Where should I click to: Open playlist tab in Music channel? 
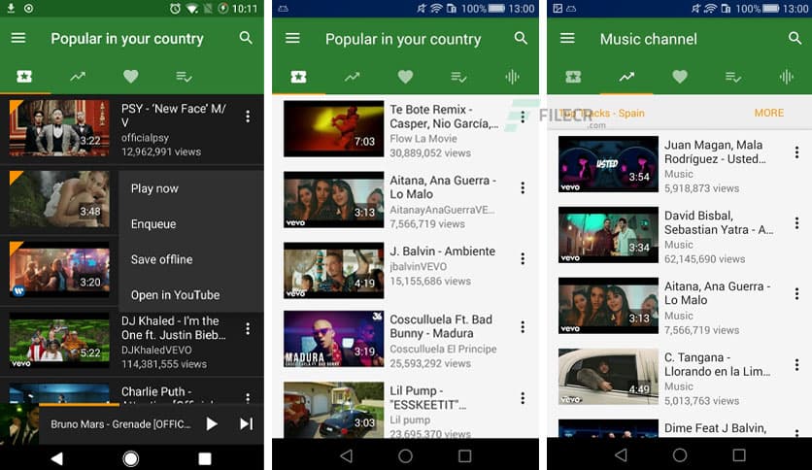point(733,77)
